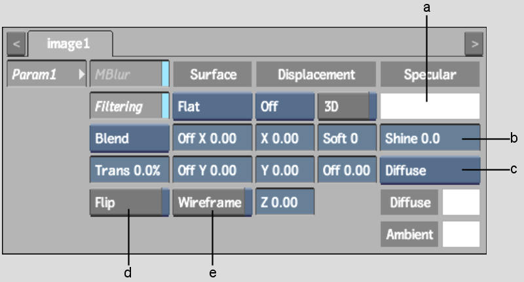Screen dimensions: 524x282
Task: Switch to the image1 tab
Action: (x=68, y=44)
